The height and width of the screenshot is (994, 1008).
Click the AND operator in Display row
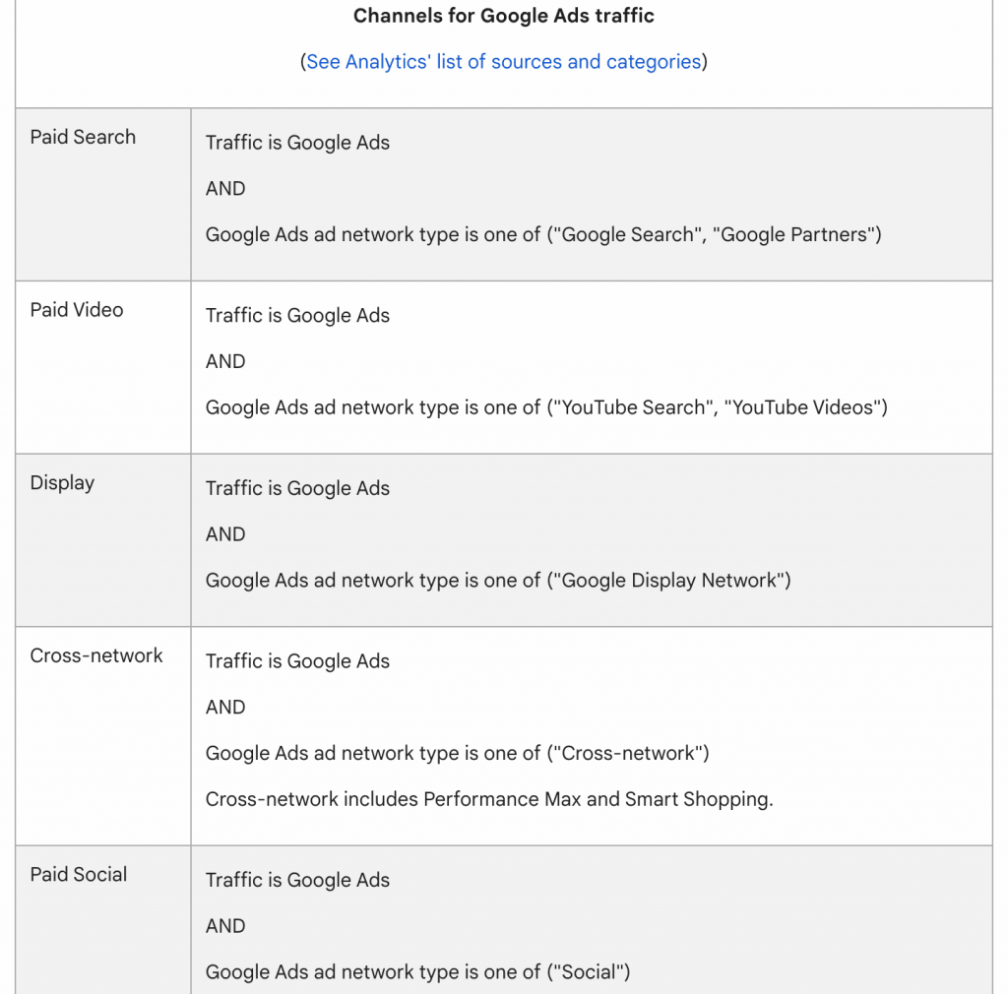225,534
